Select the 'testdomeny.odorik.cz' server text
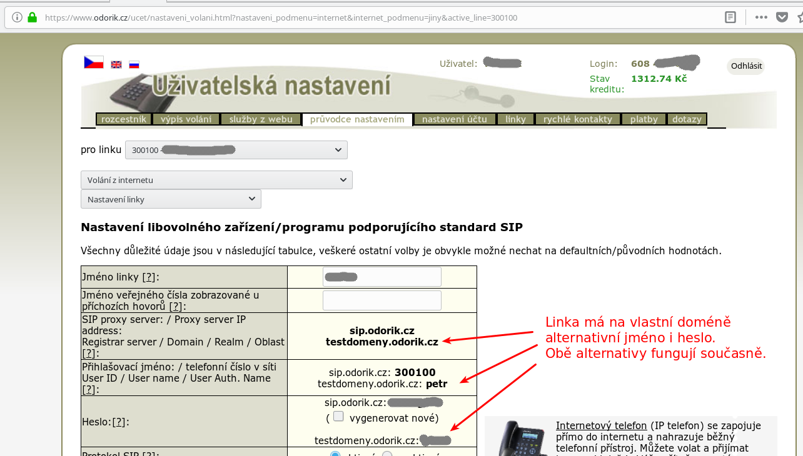Image resolution: width=803 pixels, height=456 pixels. tap(382, 342)
